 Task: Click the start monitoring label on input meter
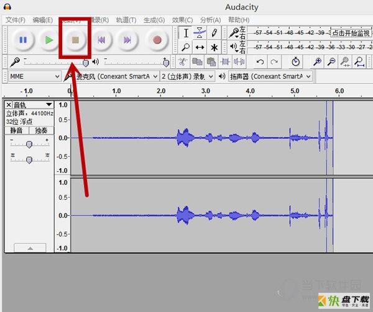(351, 33)
